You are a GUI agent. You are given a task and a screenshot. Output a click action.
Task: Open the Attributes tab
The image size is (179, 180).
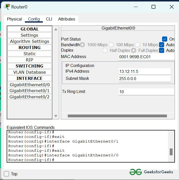(x=66, y=19)
